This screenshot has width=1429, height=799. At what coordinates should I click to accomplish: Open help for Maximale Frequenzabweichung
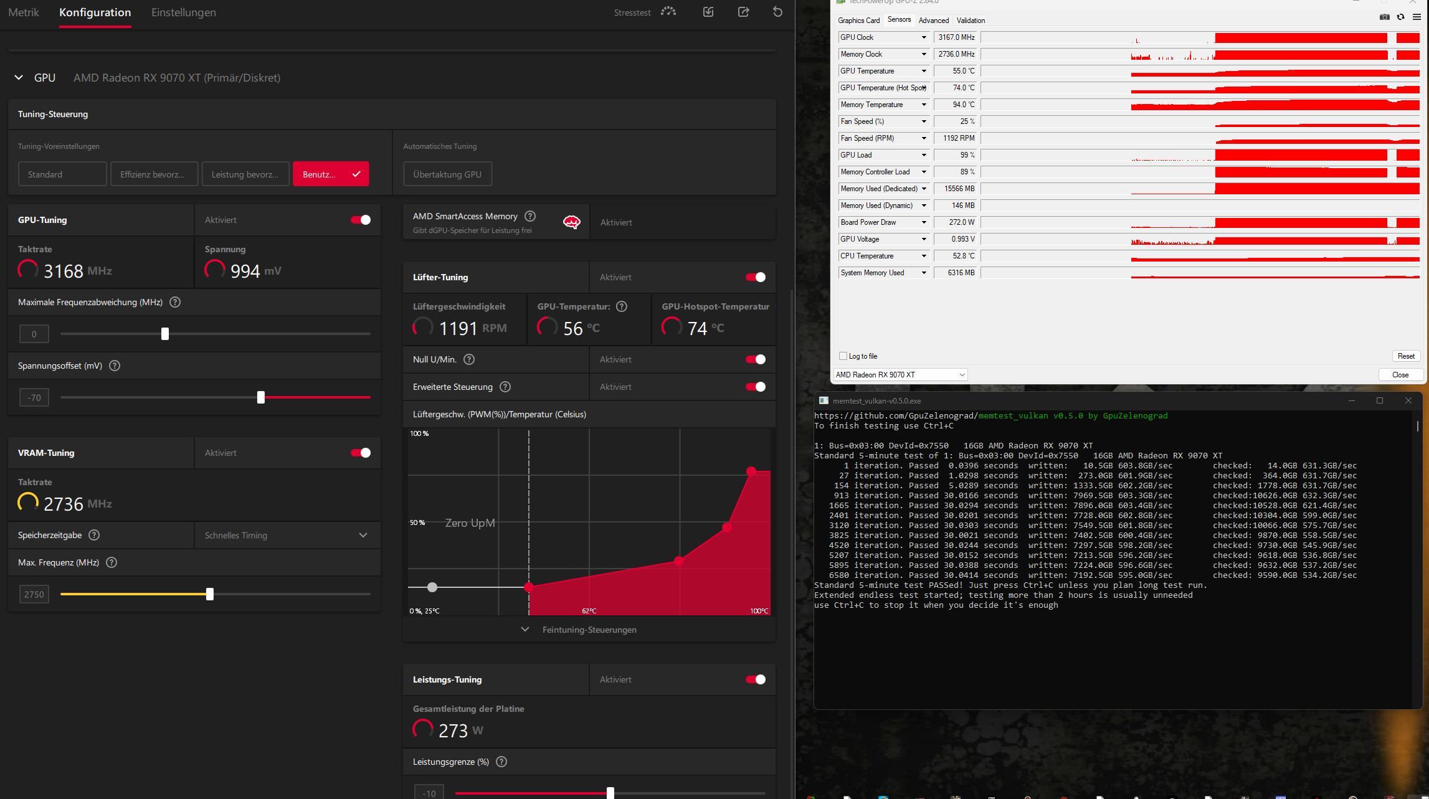pos(175,302)
